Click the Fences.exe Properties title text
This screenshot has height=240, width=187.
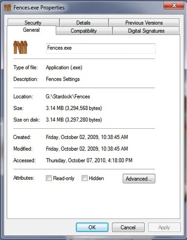coord(39,7)
